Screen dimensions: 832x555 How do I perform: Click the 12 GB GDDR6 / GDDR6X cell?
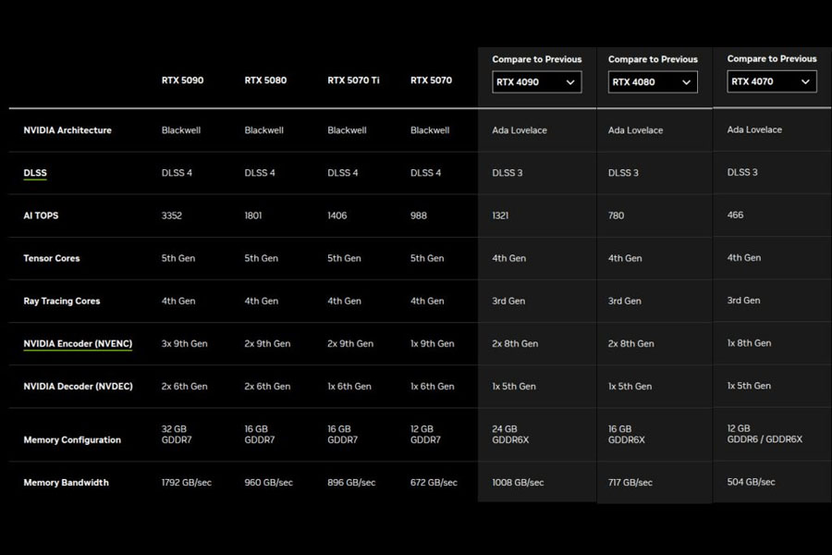tap(765, 434)
